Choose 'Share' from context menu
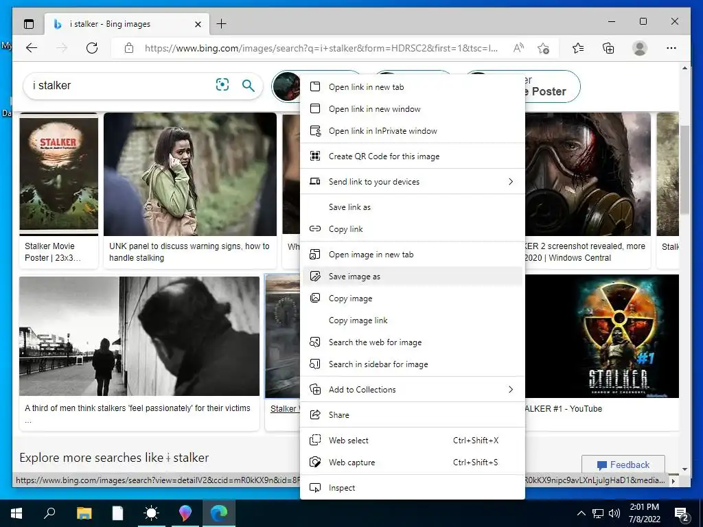703x527 pixels. [x=413, y=415]
